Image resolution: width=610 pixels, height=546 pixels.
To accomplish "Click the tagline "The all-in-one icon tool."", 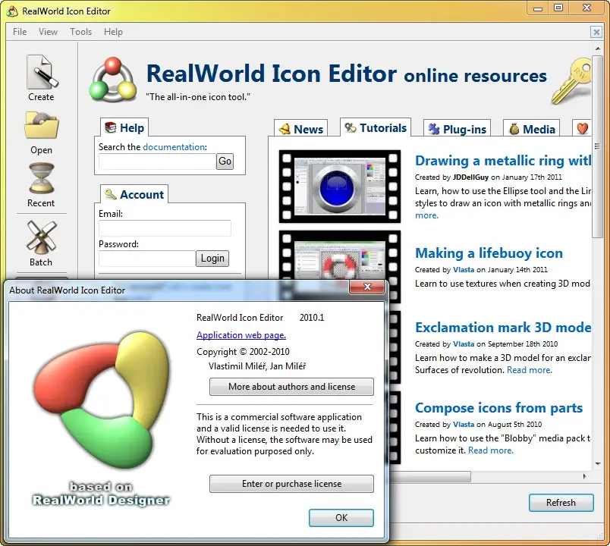I will [197, 97].
